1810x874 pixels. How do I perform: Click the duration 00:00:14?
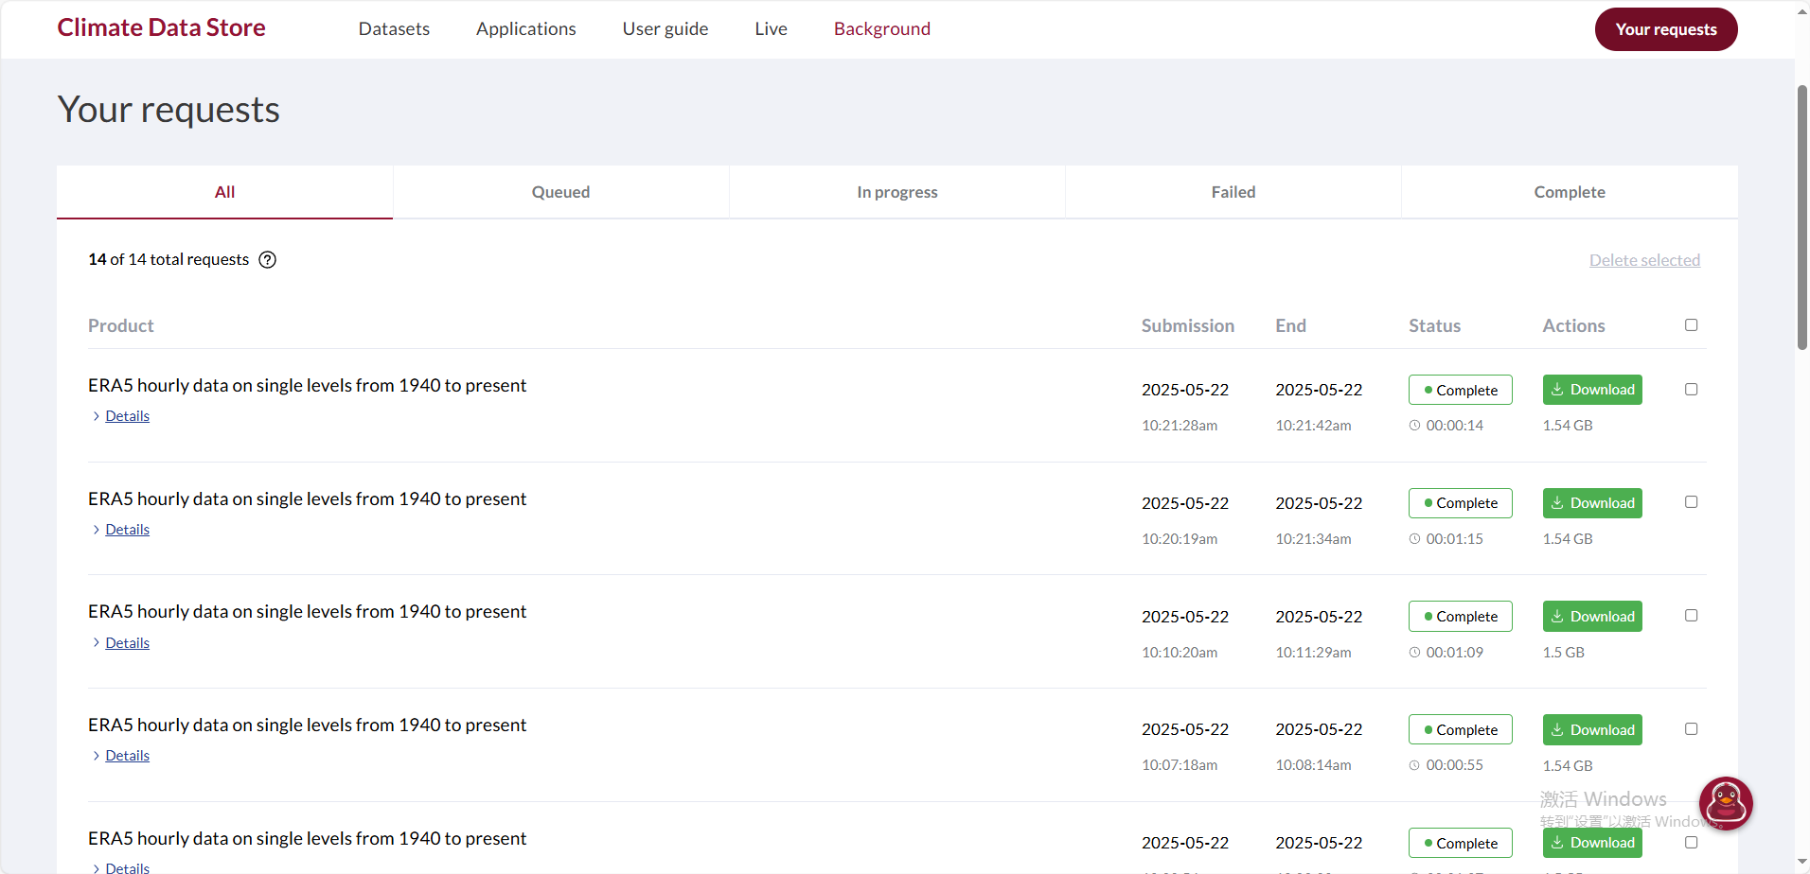[1455, 426]
